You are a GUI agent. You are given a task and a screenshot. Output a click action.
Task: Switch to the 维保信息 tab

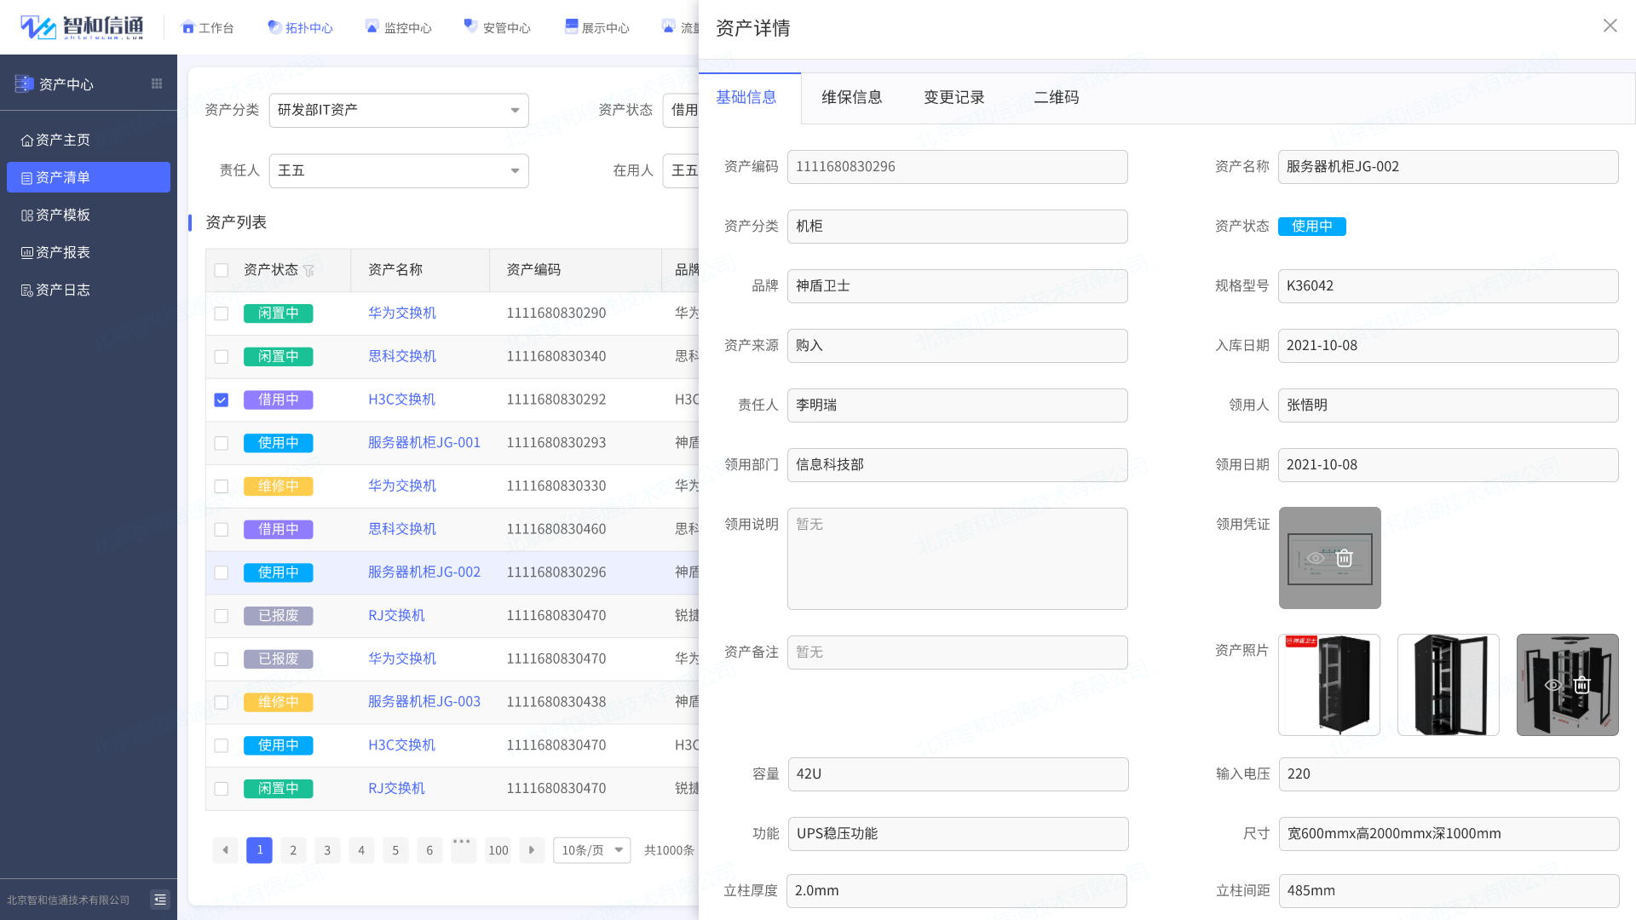(851, 97)
